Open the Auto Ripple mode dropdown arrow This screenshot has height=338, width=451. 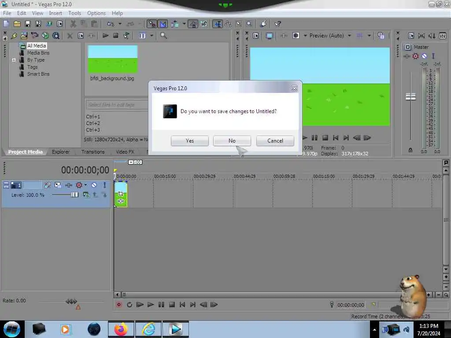pyautogui.click(x=184, y=24)
